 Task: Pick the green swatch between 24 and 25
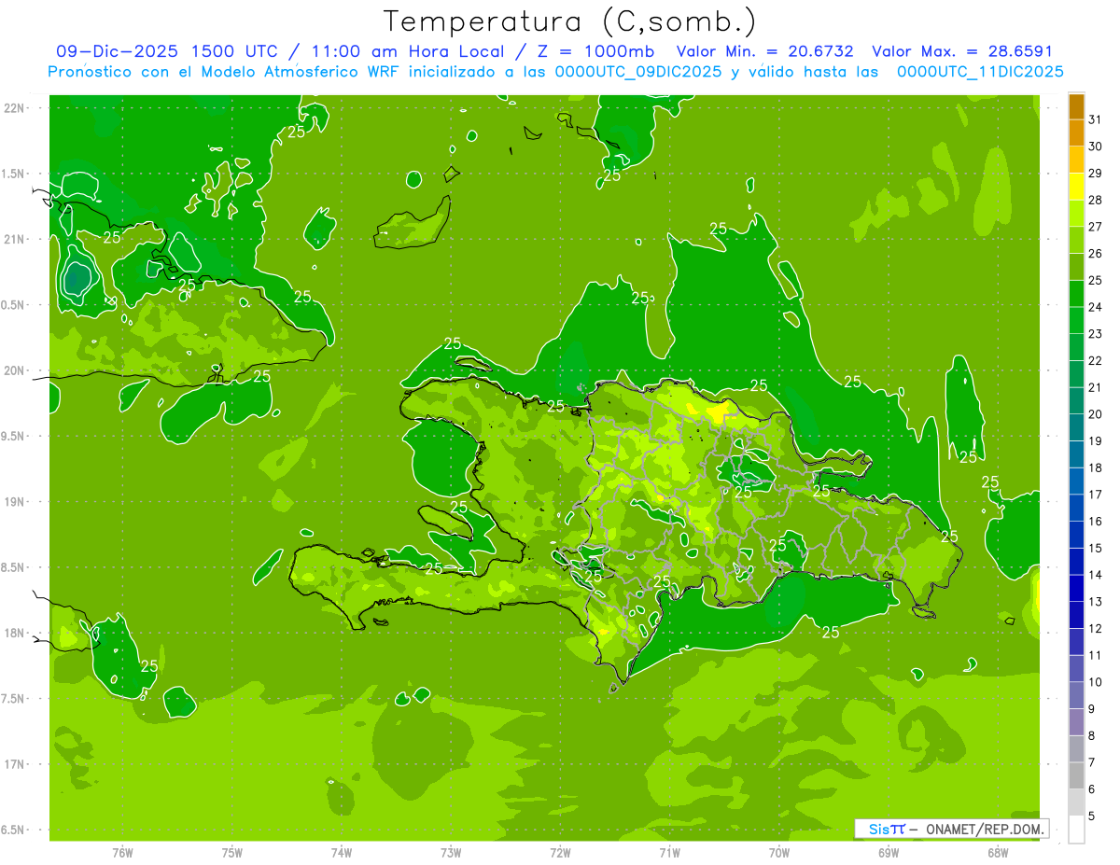click(1076, 294)
